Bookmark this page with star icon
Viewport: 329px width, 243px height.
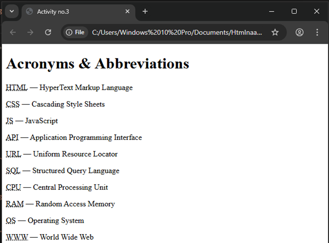pos(275,32)
